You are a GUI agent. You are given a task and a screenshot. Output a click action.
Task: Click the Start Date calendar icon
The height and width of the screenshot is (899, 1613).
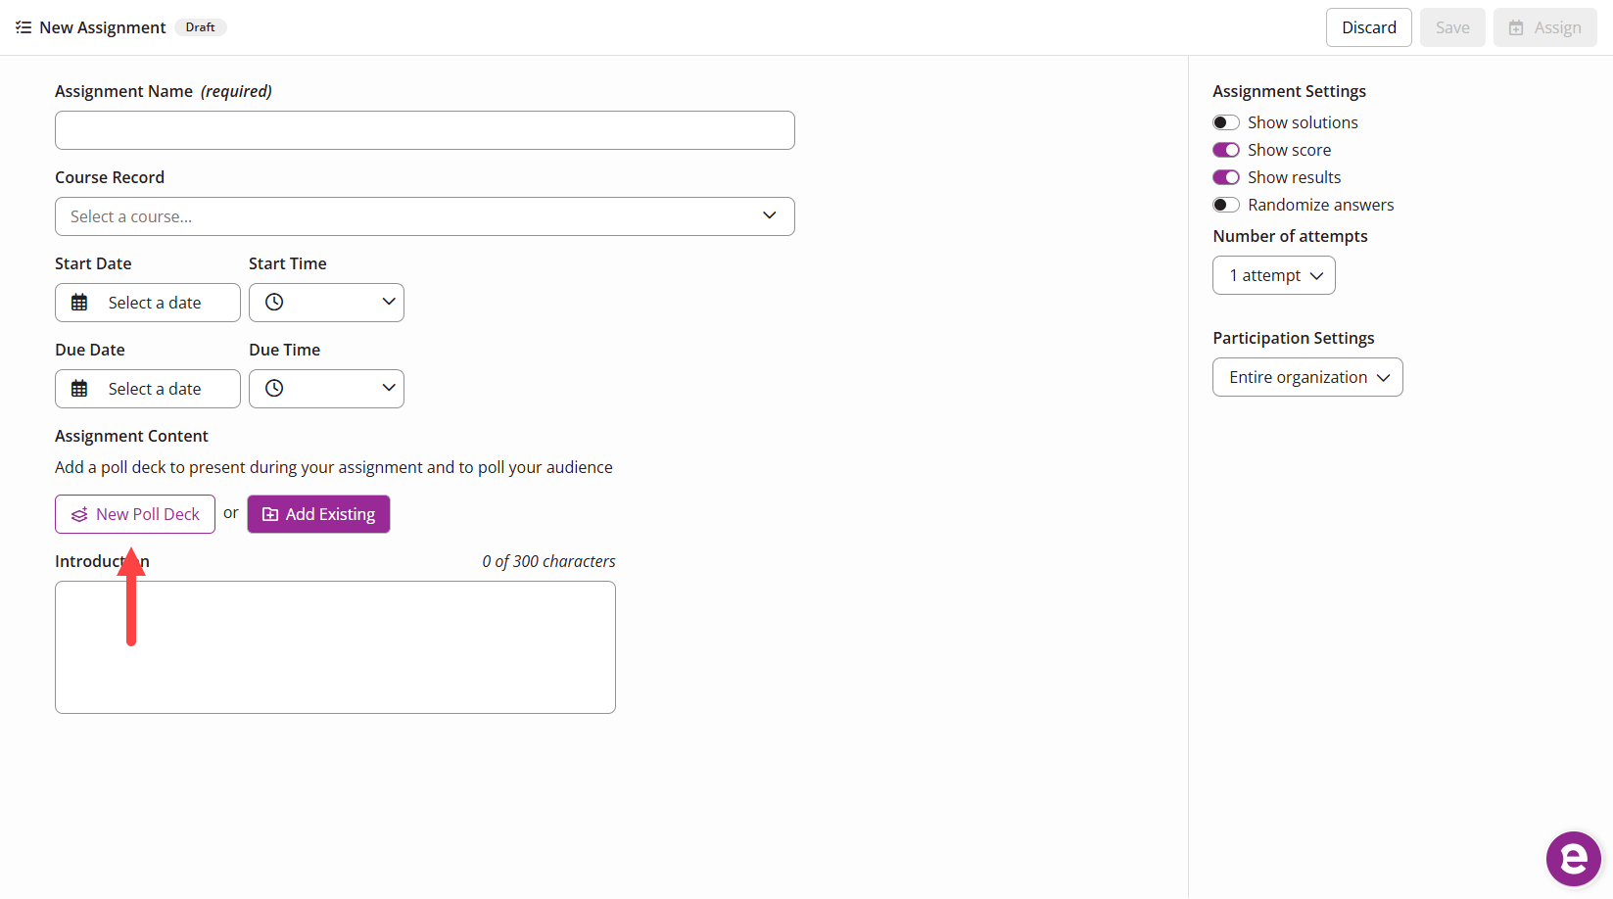point(79,303)
